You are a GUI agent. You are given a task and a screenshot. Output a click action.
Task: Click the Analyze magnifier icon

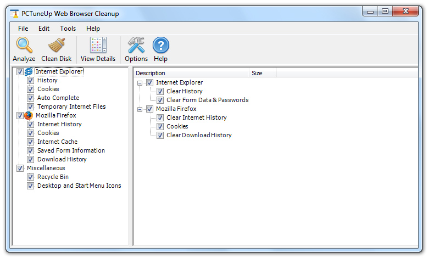pyautogui.click(x=24, y=45)
